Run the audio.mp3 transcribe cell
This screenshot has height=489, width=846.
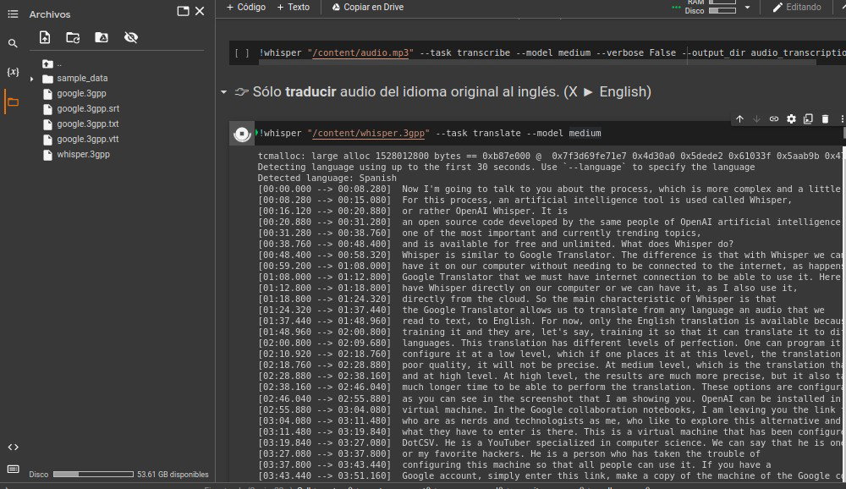(x=242, y=53)
